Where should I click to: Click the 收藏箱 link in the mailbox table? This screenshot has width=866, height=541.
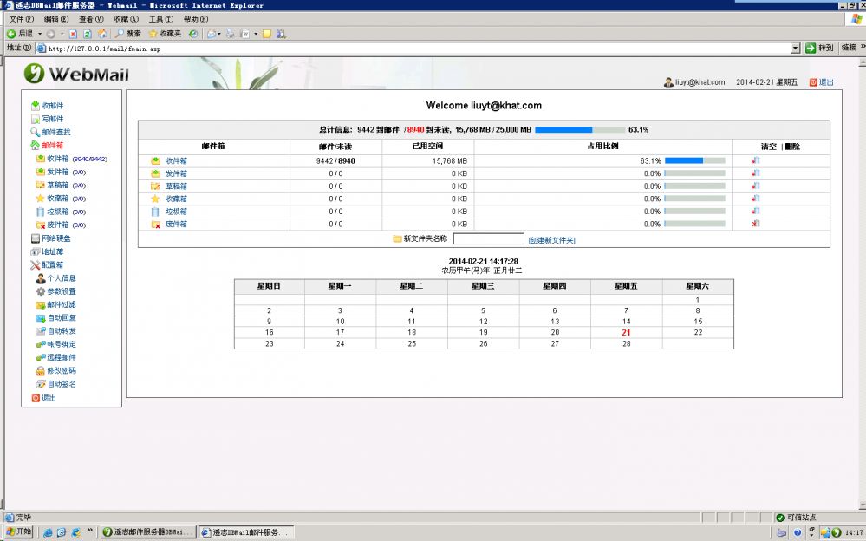(176, 199)
